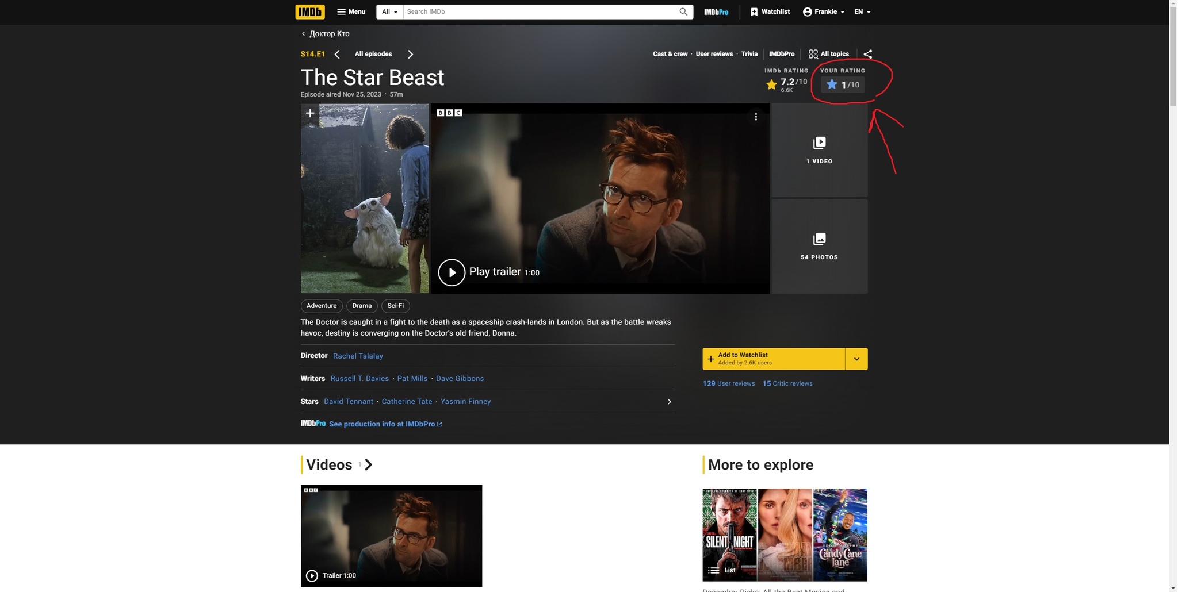This screenshot has width=1178, height=592.
Task: Click the IMDb logo to go home
Action: (310, 11)
